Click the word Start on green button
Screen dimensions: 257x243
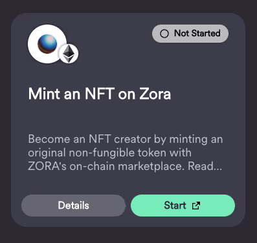tap(175, 206)
